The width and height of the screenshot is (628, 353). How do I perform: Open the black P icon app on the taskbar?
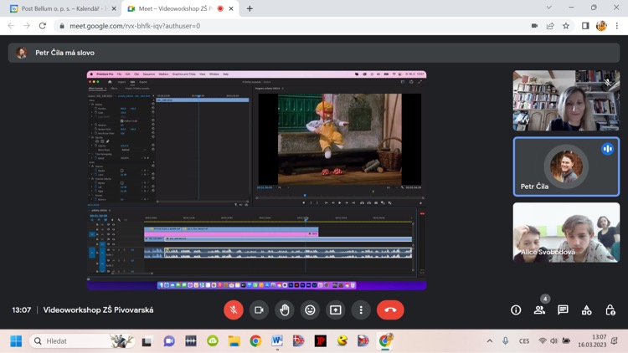[321, 341]
